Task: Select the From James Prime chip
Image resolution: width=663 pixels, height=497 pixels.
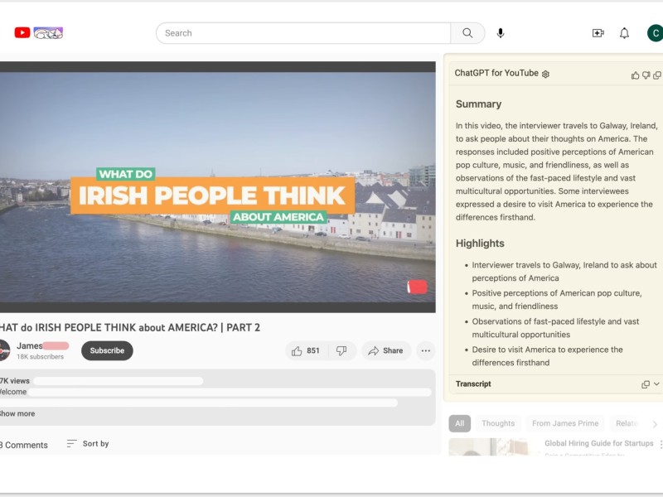Action: tap(565, 423)
